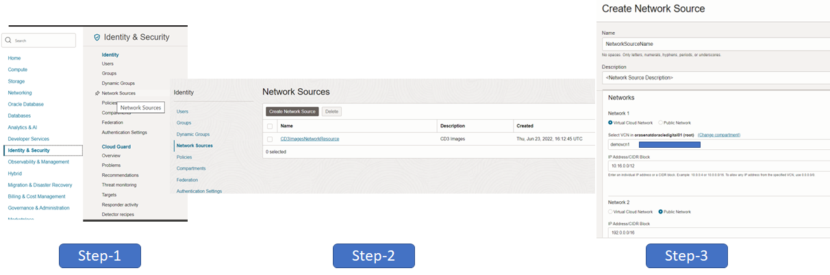Viewport: 830px width, 275px height.
Task: Click the Change compartment link
Action: pos(719,135)
